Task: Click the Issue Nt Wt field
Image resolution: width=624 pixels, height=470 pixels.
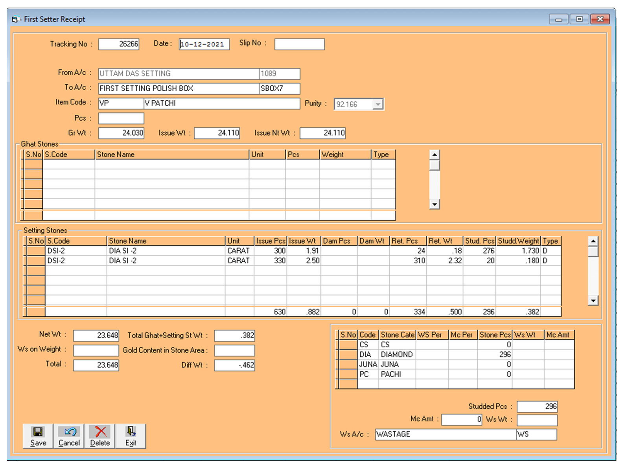Action: coord(322,133)
